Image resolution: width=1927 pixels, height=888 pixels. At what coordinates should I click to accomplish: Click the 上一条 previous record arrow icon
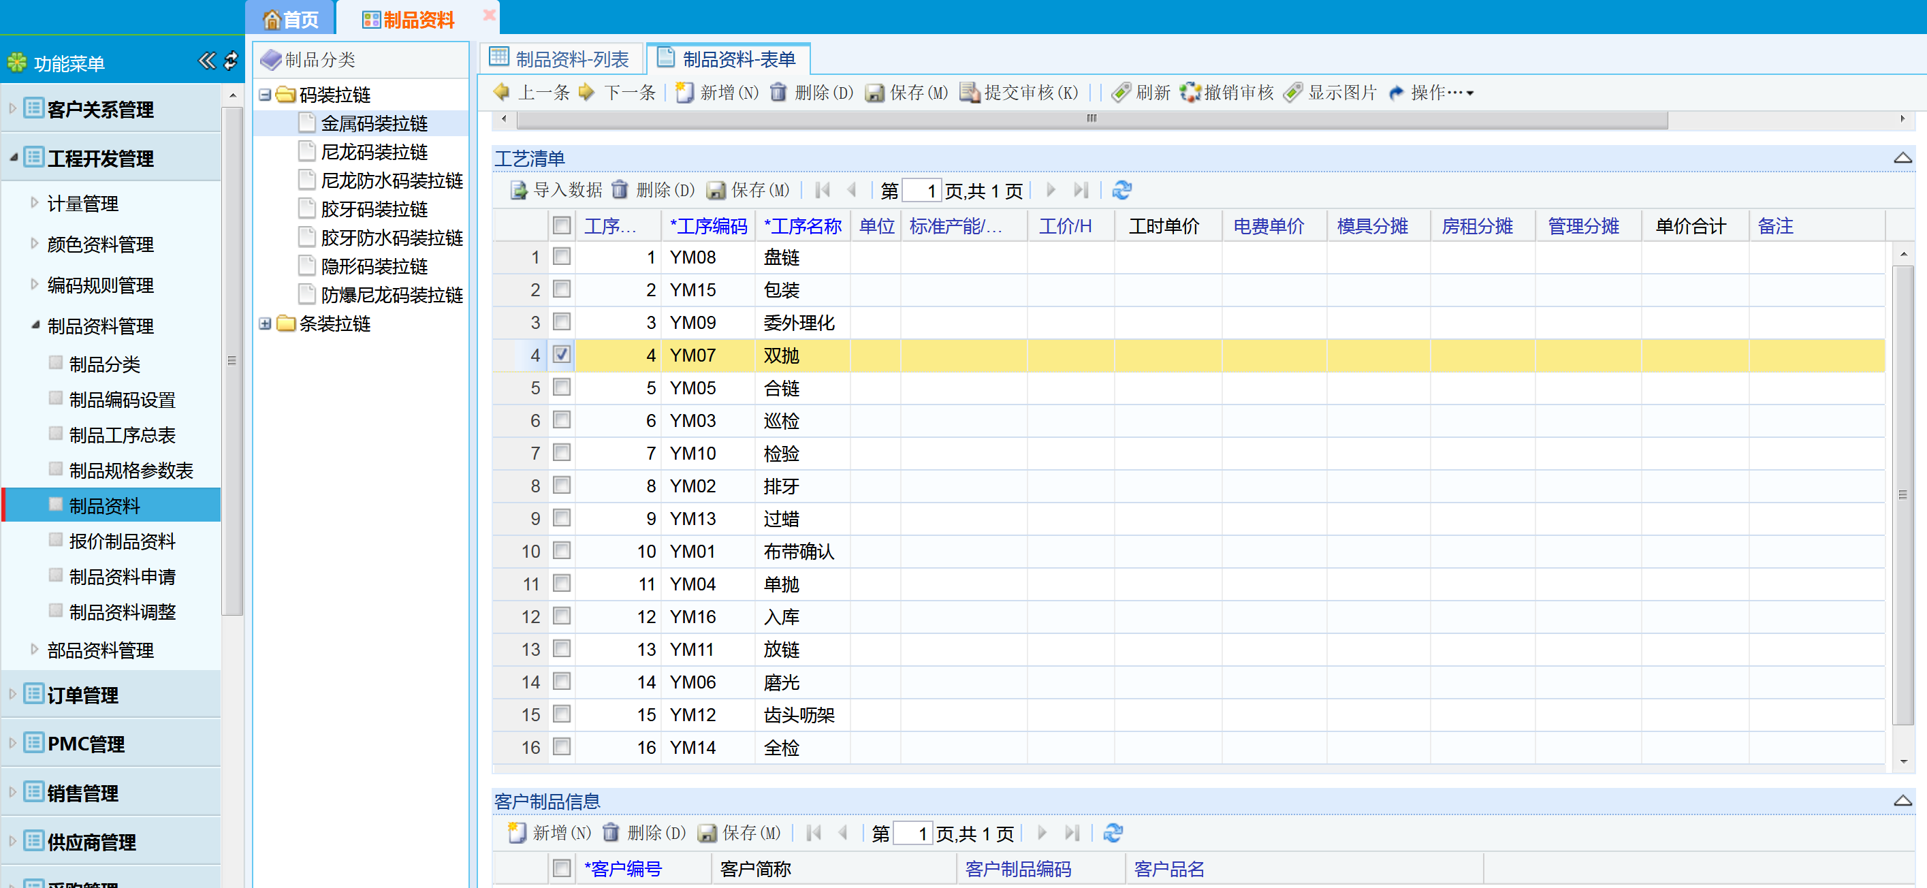[502, 92]
